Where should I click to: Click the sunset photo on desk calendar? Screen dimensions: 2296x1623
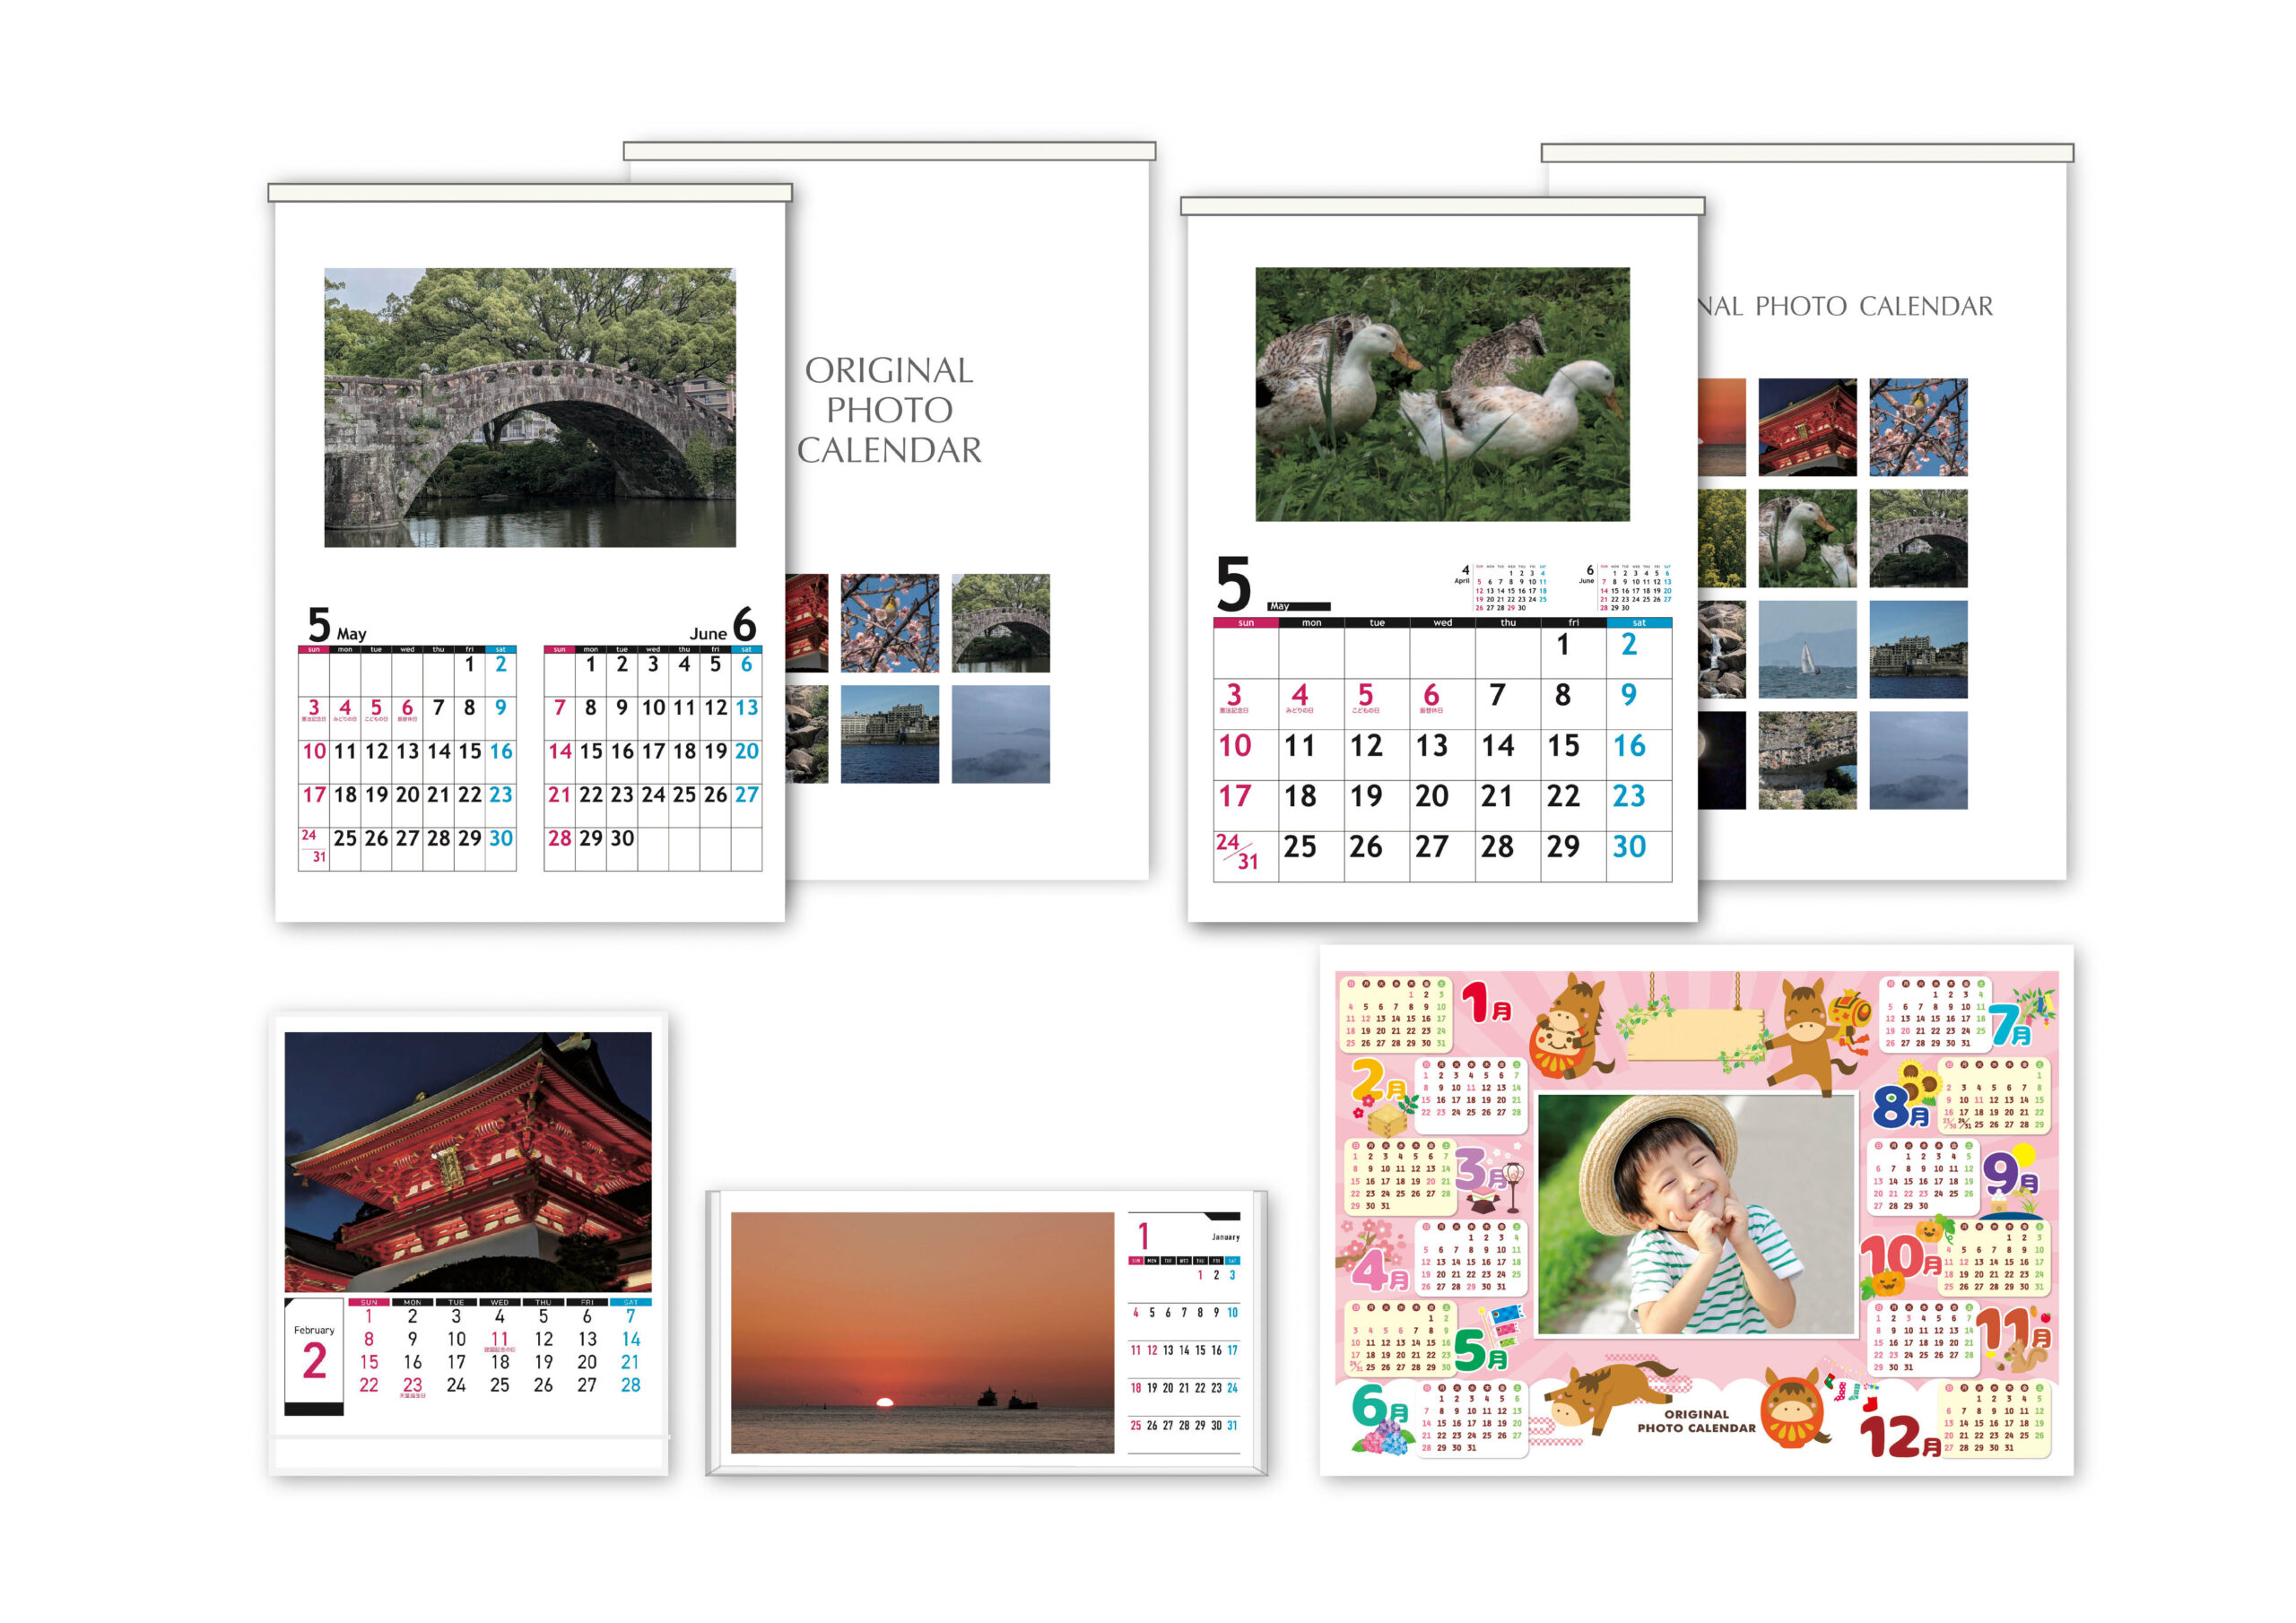click(922, 1332)
